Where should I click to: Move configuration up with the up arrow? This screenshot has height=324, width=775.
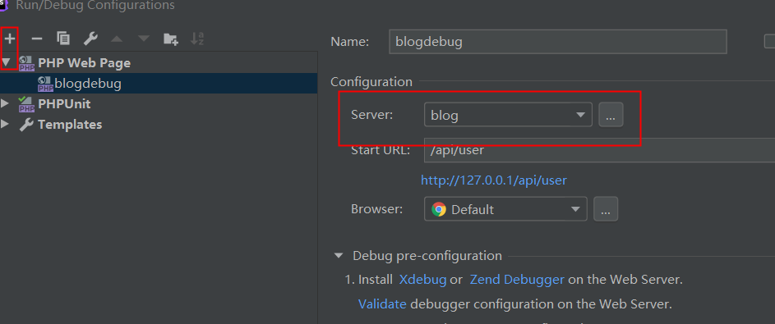point(117,39)
